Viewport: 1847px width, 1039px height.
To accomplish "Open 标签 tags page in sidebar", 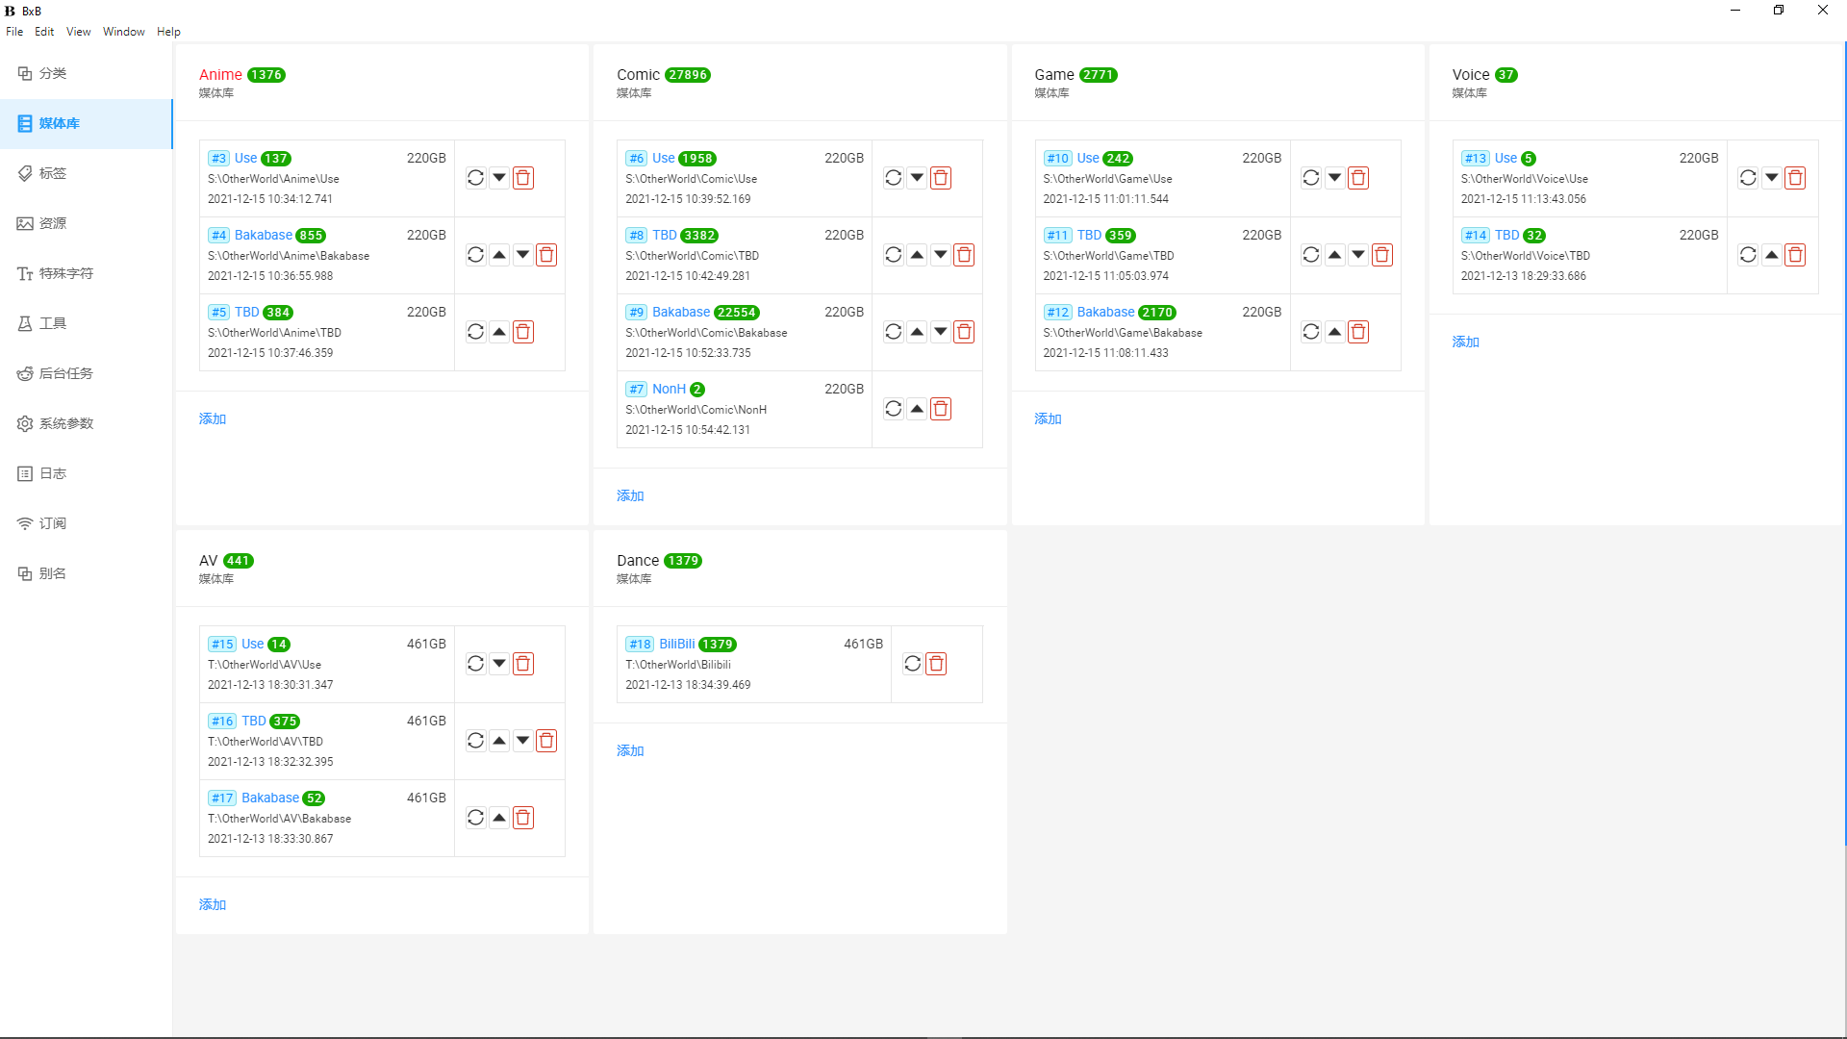I will tap(53, 173).
